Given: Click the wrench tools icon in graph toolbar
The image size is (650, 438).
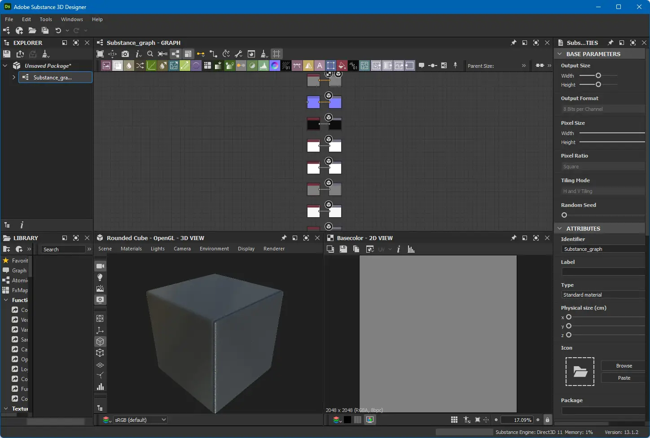Looking at the screenshot, I should [x=239, y=54].
